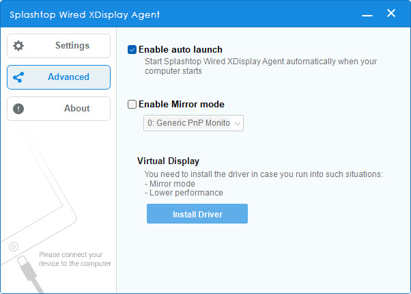
Task: Click the gear icon beside Settings
Action: pyautogui.click(x=18, y=46)
